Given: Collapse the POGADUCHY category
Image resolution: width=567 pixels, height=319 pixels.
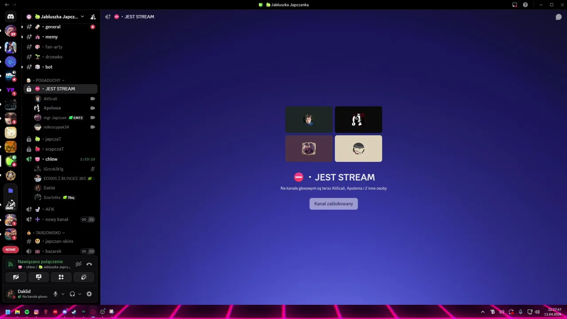Looking at the screenshot, I should pos(48,80).
